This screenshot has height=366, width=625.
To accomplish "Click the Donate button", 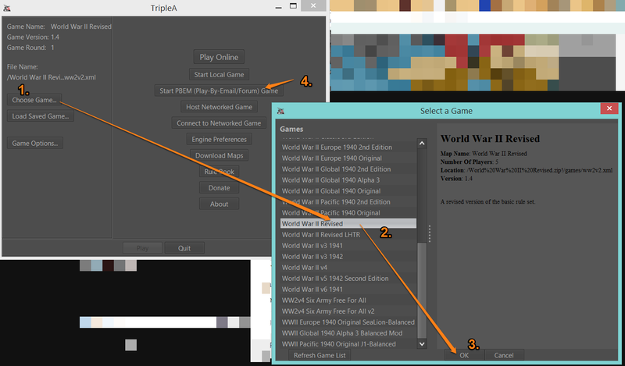I will (x=219, y=187).
